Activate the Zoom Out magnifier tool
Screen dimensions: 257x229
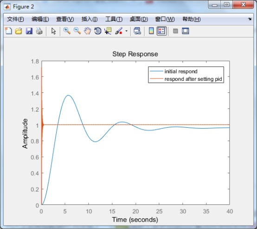coord(77,31)
